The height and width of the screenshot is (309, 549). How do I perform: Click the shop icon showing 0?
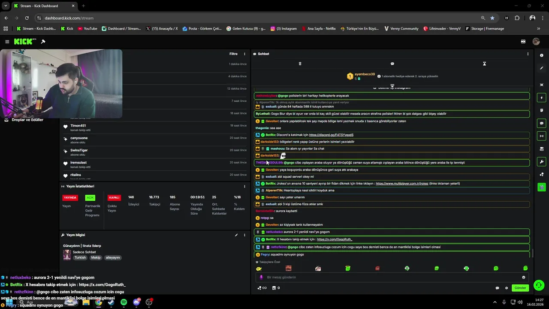coord(276,288)
